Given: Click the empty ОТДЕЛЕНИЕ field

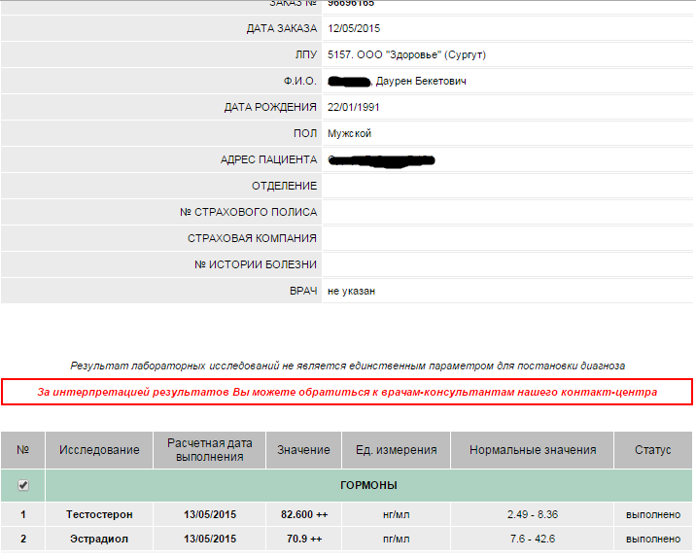Looking at the screenshot, I should (505, 186).
